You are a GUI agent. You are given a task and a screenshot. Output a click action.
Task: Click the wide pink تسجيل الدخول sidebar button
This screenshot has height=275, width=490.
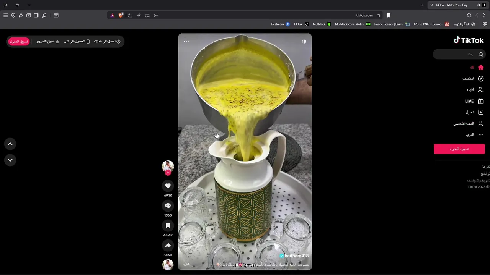[459, 149]
